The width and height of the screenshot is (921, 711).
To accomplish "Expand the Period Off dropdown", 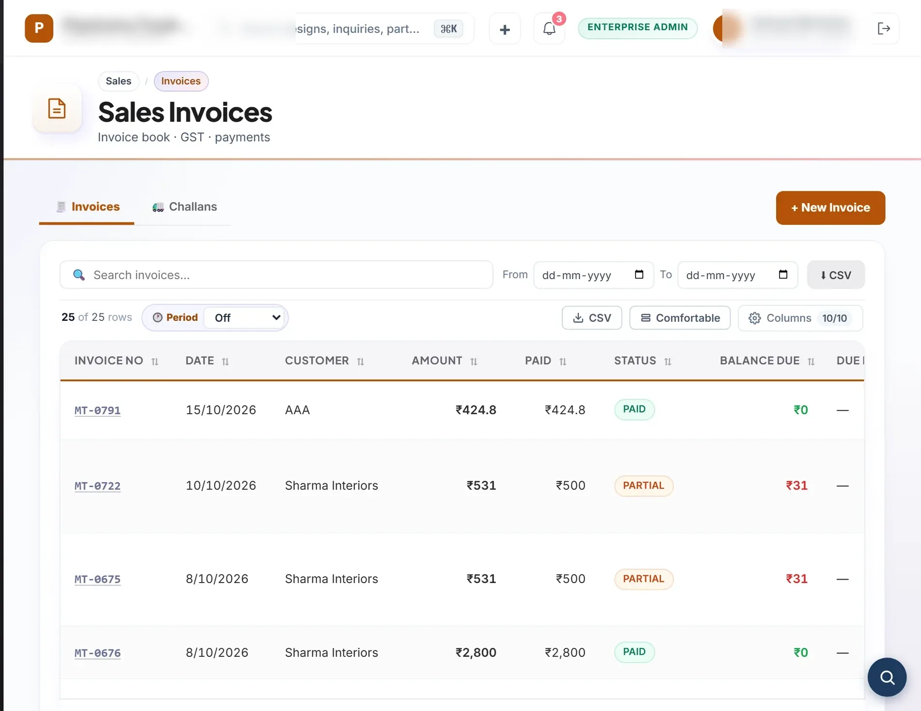I will tap(245, 318).
